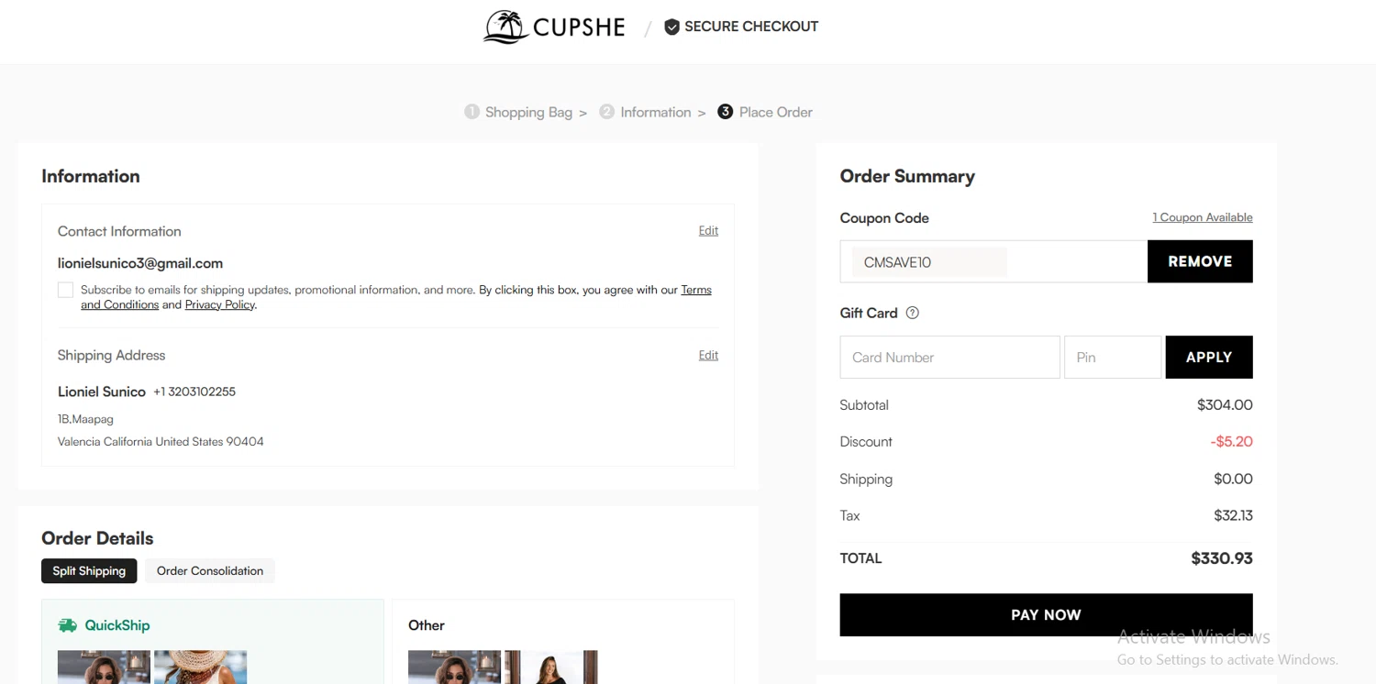The height and width of the screenshot is (684, 1376).
Task: Click the first QuickShip product thumbnail
Action: (x=104, y=667)
